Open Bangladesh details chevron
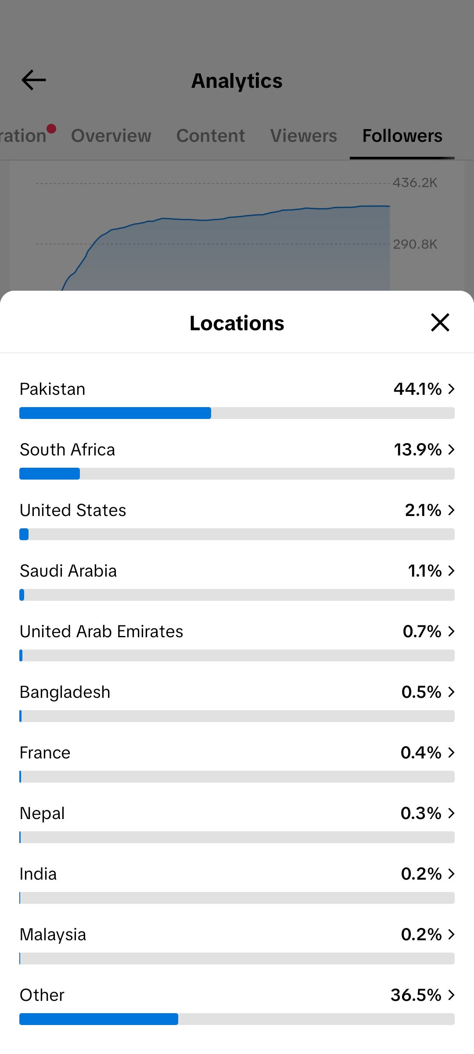This screenshot has height=1054, width=474. click(x=451, y=692)
